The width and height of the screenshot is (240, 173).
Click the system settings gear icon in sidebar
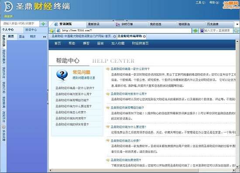coord(3,127)
